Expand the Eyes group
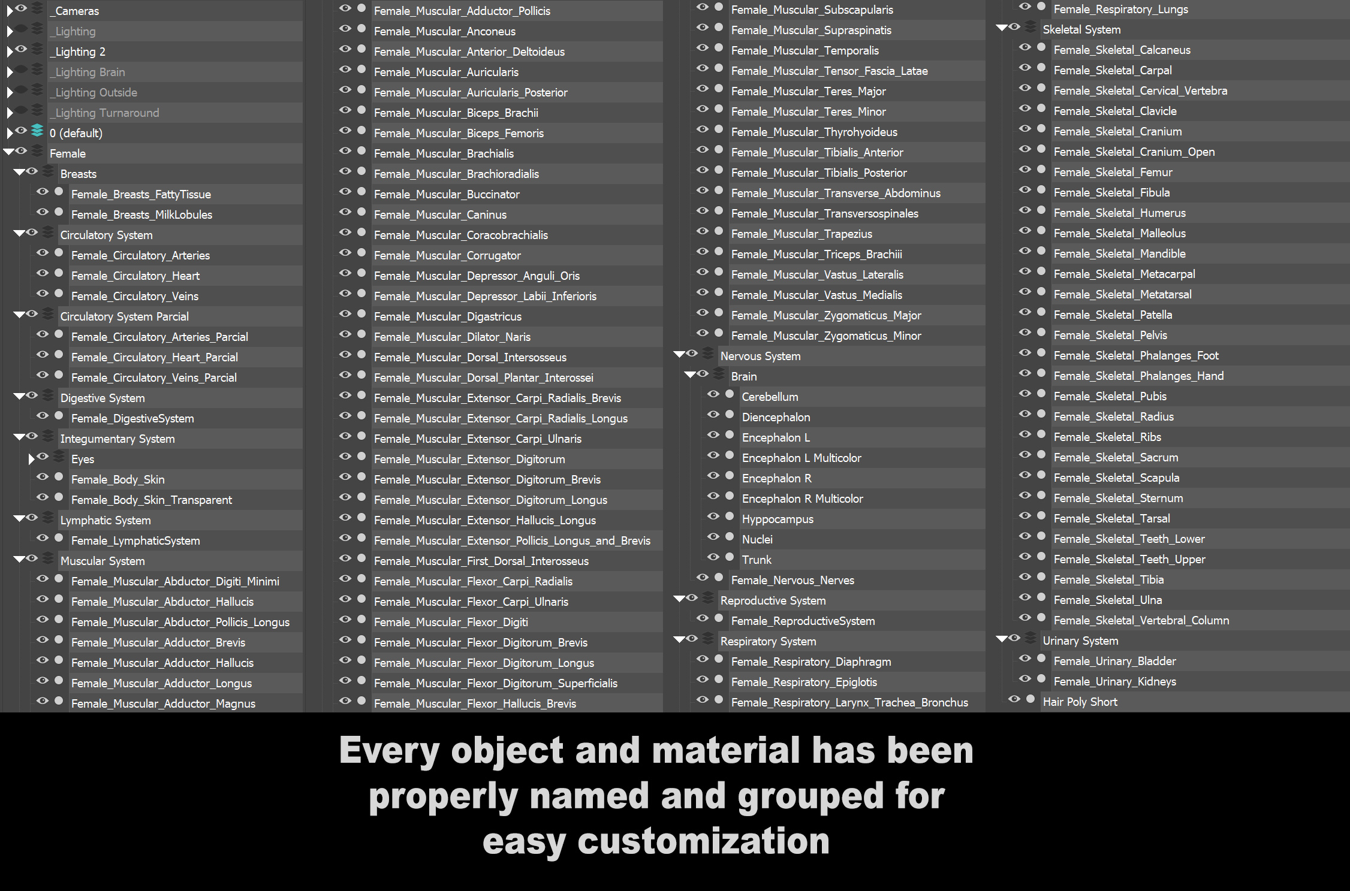1350x891 pixels. (x=31, y=459)
